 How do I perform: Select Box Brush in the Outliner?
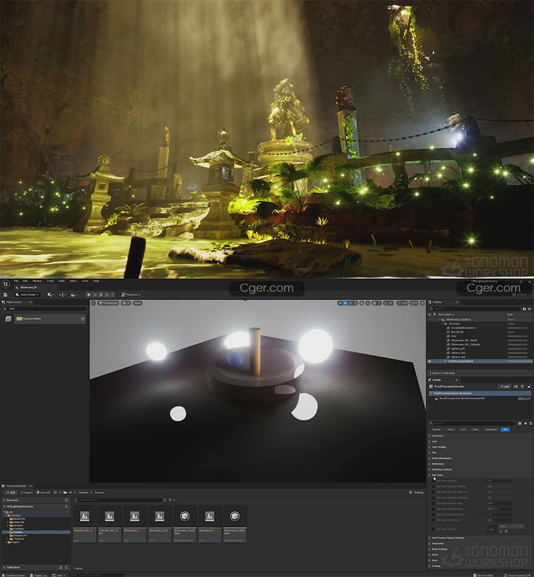pyautogui.click(x=458, y=332)
